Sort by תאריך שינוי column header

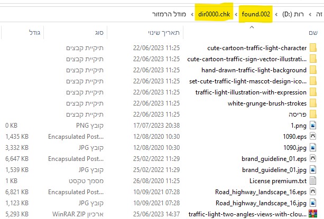(164, 33)
